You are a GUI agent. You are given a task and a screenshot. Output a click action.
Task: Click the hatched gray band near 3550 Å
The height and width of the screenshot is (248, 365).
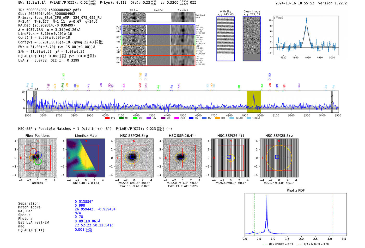pos(35,101)
